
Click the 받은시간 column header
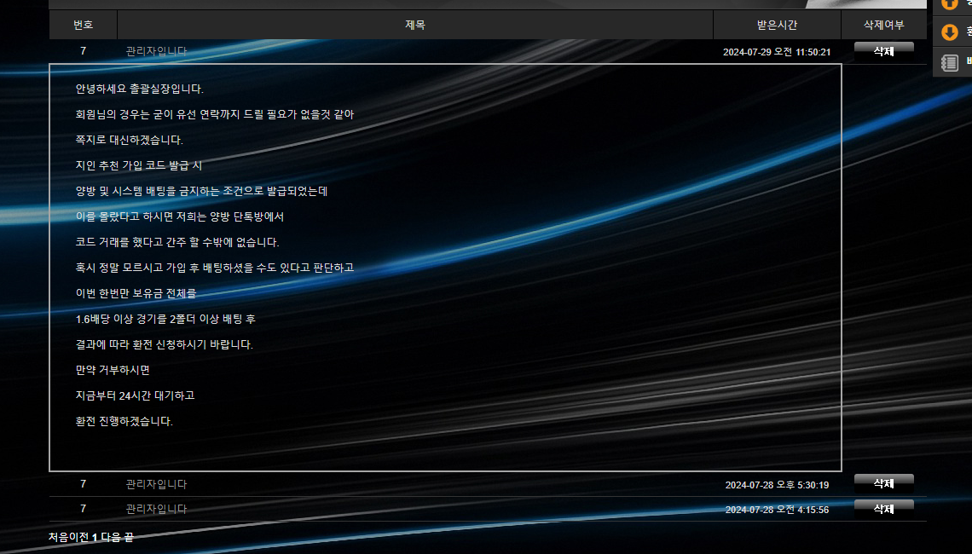[777, 25]
